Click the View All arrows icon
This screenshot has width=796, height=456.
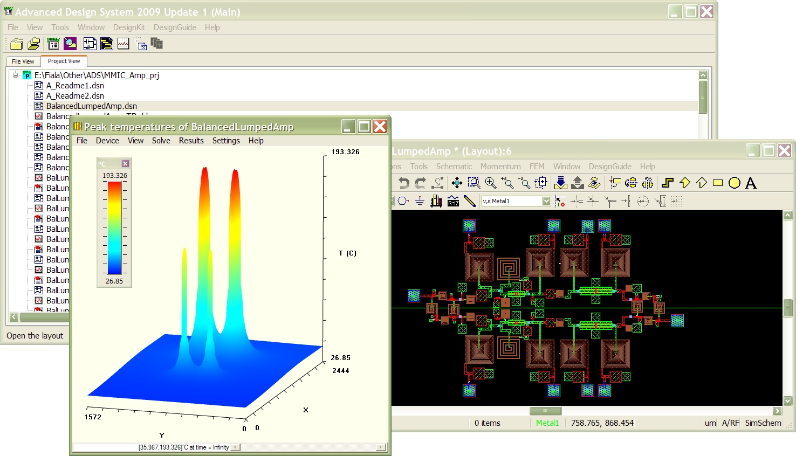(457, 183)
